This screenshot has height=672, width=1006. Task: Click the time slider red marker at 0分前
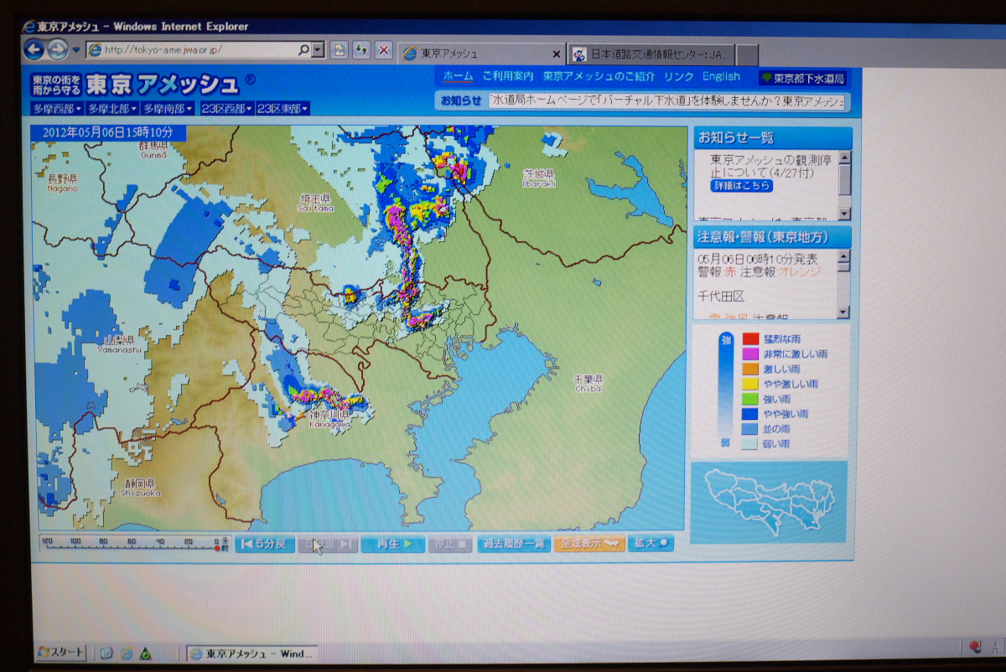click(x=217, y=549)
